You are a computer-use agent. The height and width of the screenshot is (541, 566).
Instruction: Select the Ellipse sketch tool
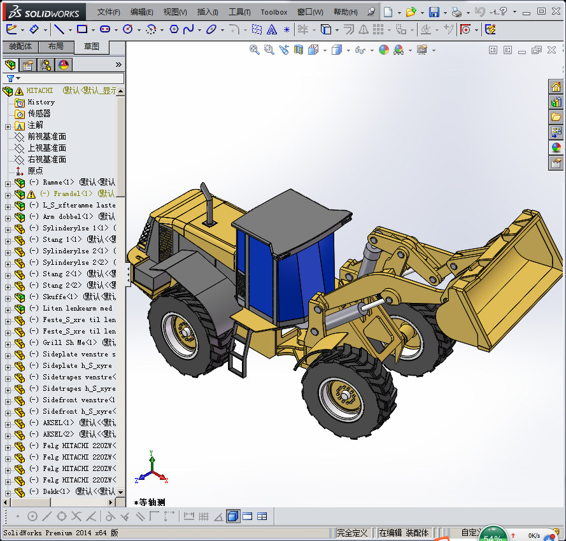[x=211, y=29]
